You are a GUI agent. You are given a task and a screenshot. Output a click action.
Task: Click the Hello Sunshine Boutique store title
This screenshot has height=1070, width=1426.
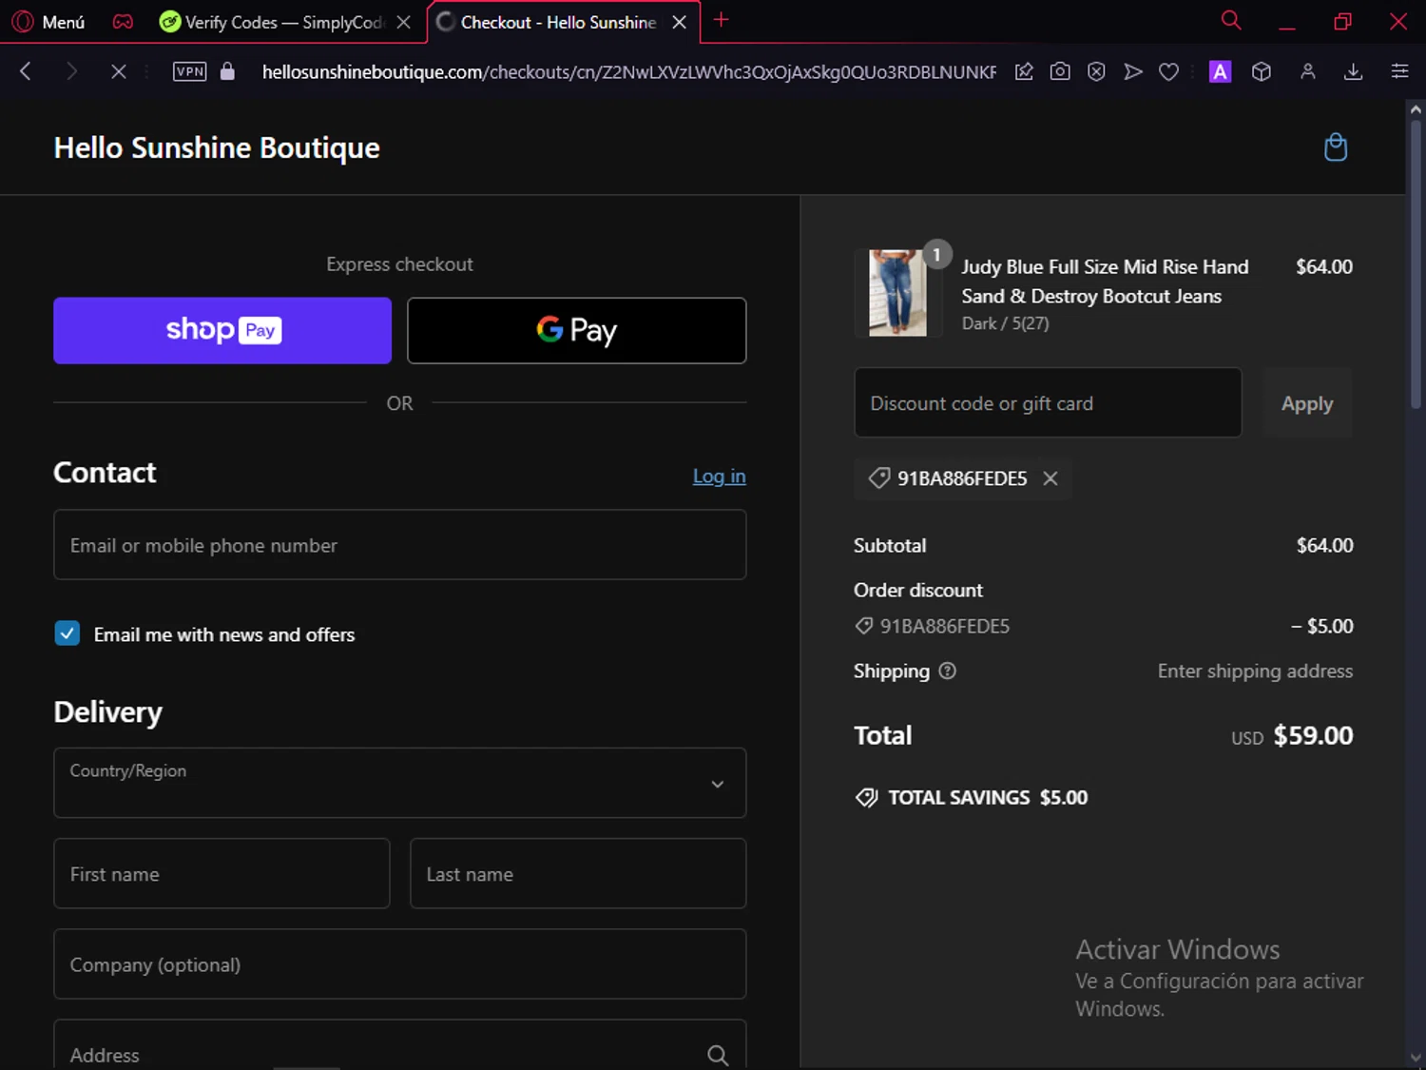(217, 147)
